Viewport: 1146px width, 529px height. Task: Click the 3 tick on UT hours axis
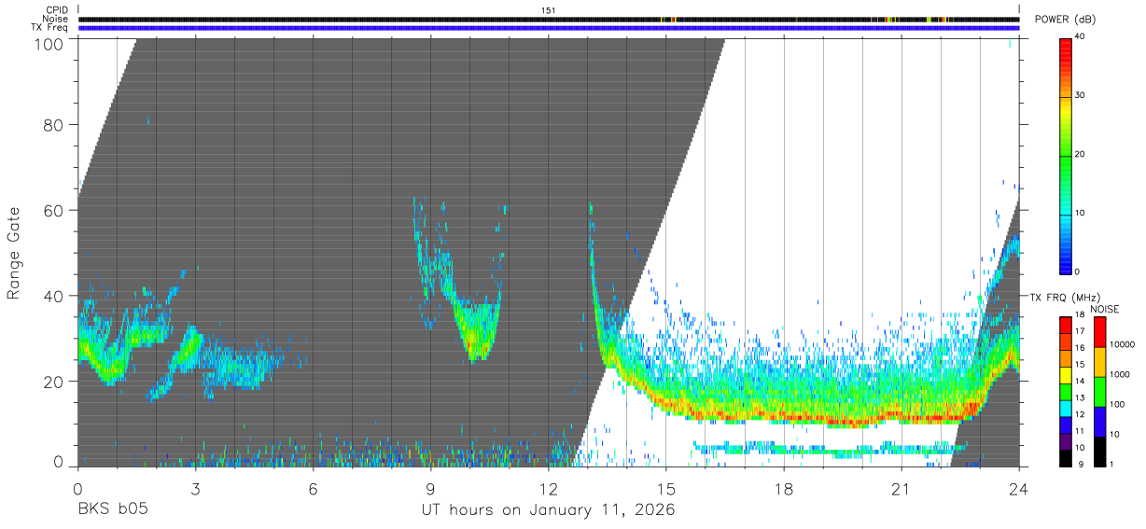(x=195, y=489)
